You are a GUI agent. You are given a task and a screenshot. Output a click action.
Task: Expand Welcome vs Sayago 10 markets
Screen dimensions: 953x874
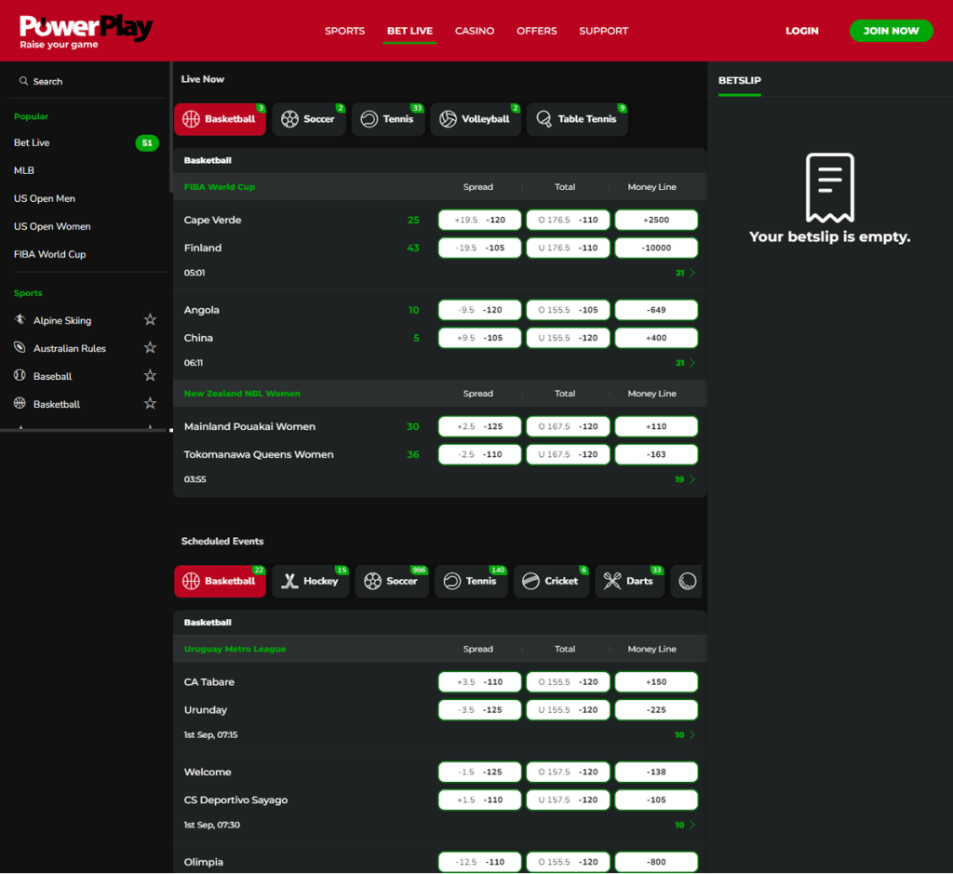(x=685, y=825)
